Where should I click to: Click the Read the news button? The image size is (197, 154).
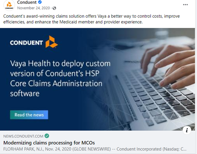point(29,115)
